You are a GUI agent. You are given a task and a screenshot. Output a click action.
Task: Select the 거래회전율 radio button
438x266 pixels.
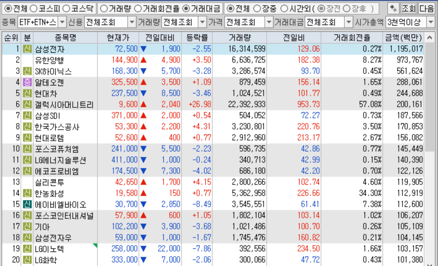(138, 9)
